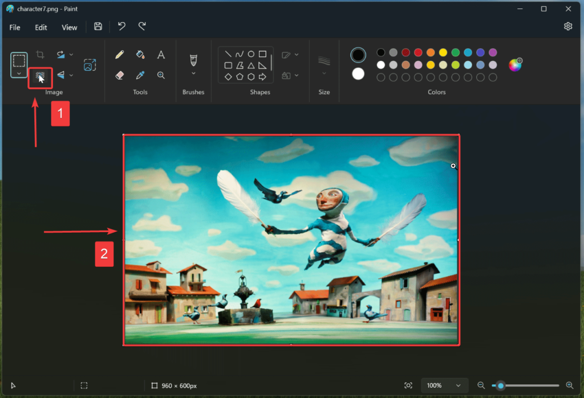Click the Remove background icon
584x398 pixels.
[40, 77]
